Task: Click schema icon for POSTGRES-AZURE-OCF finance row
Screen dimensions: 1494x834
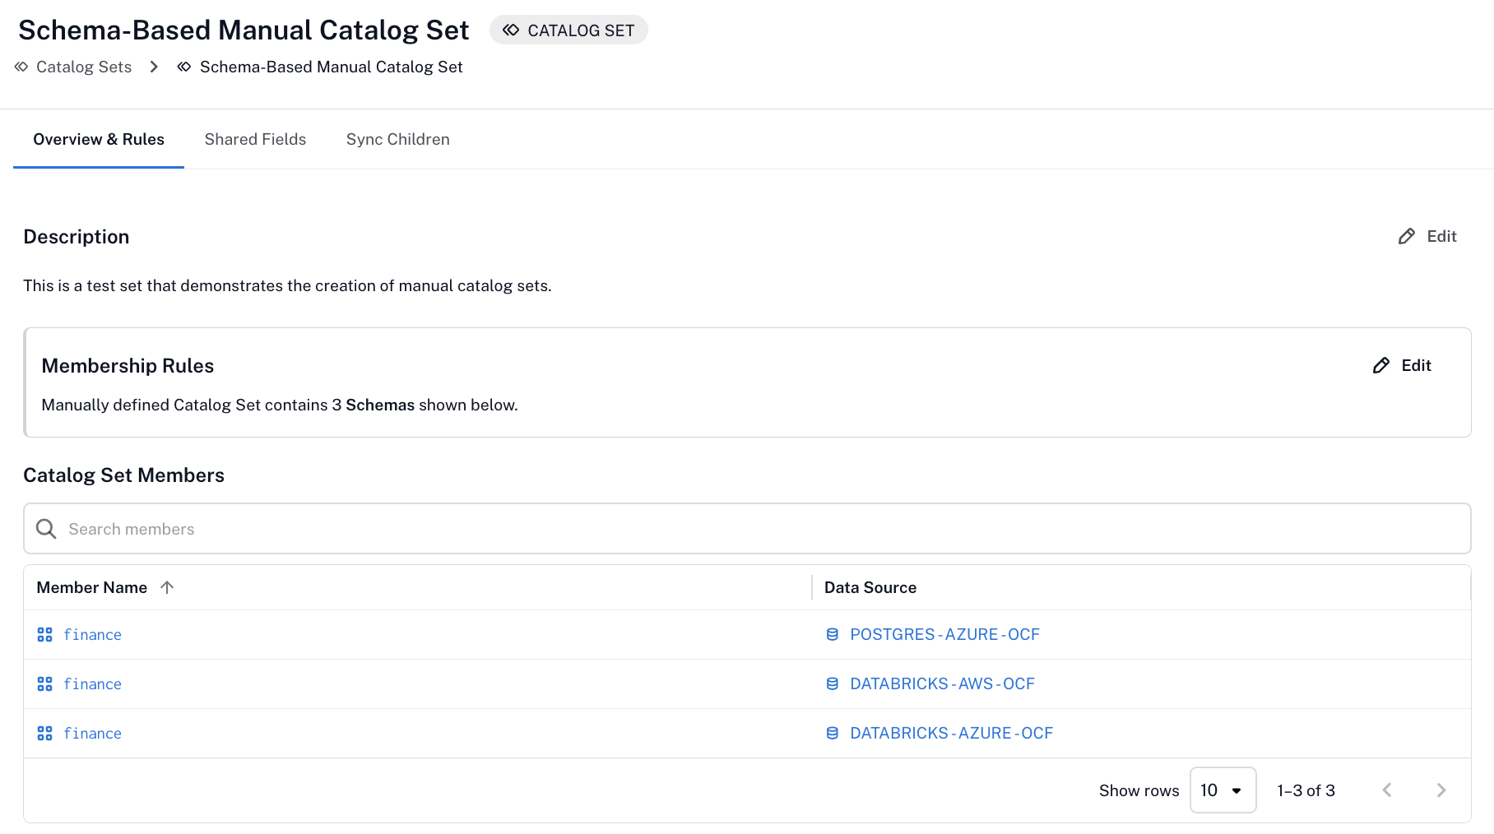Action: [44, 634]
